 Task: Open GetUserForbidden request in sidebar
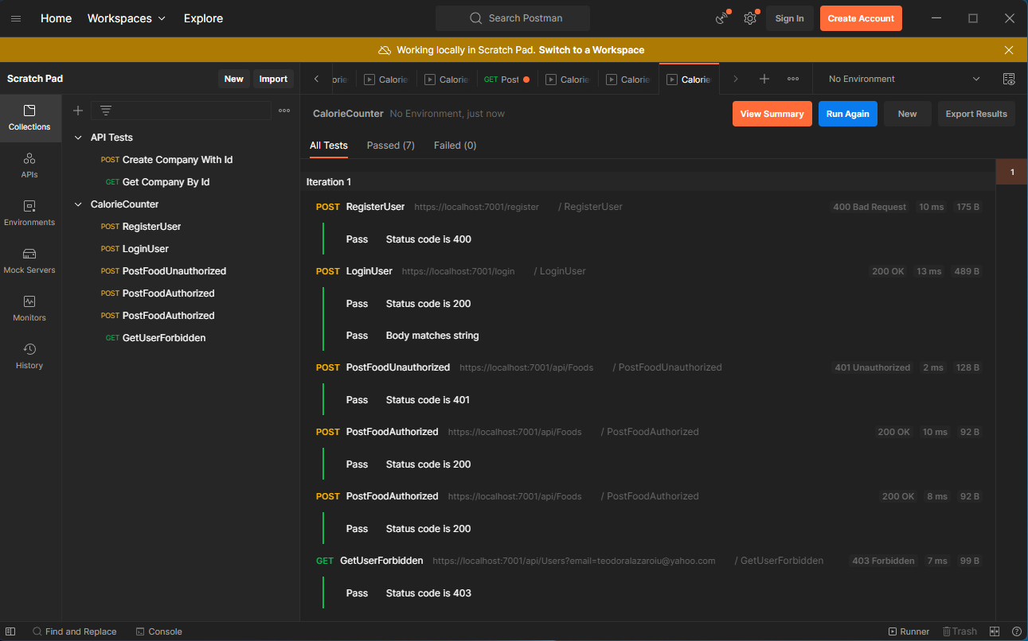pos(155,338)
